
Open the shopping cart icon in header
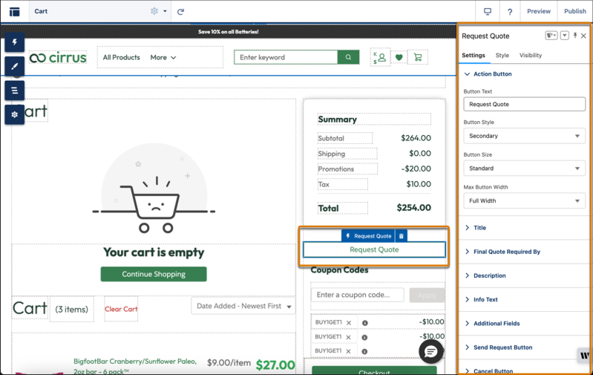pyautogui.click(x=418, y=57)
